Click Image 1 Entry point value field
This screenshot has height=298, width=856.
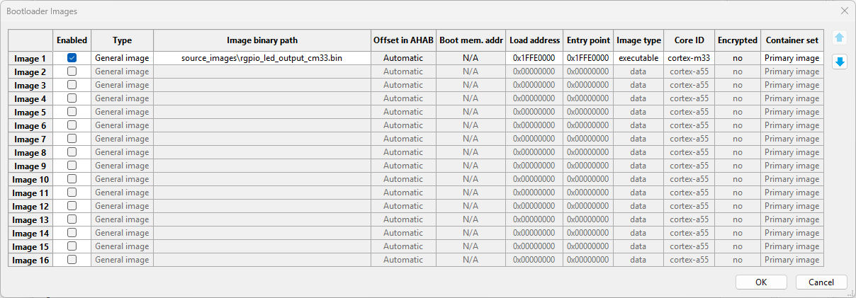[x=588, y=58]
